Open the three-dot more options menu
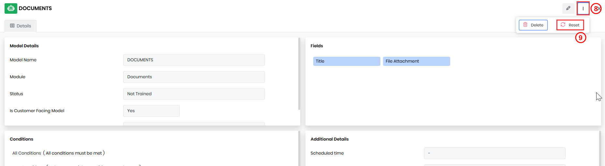Image resolution: width=605 pixels, height=166 pixels. 583,8
